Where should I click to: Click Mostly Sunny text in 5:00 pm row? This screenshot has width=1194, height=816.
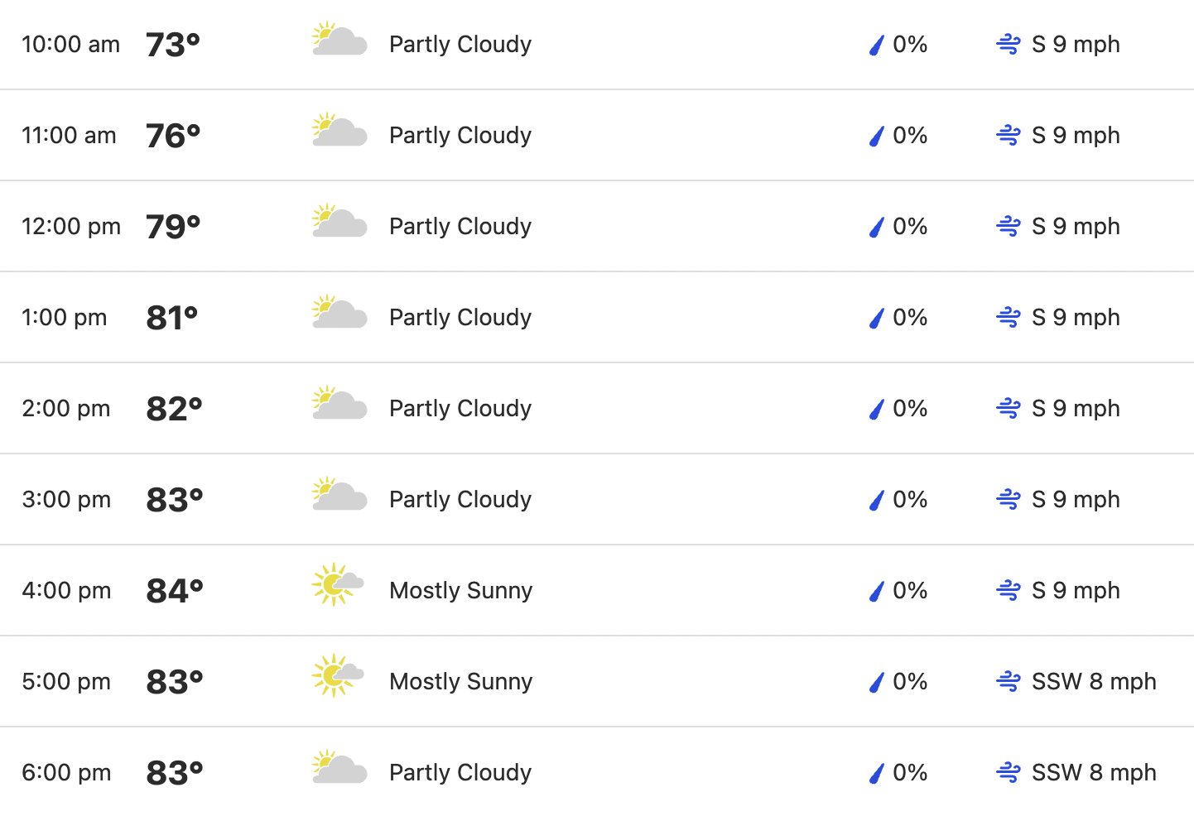pyautogui.click(x=461, y=682)
